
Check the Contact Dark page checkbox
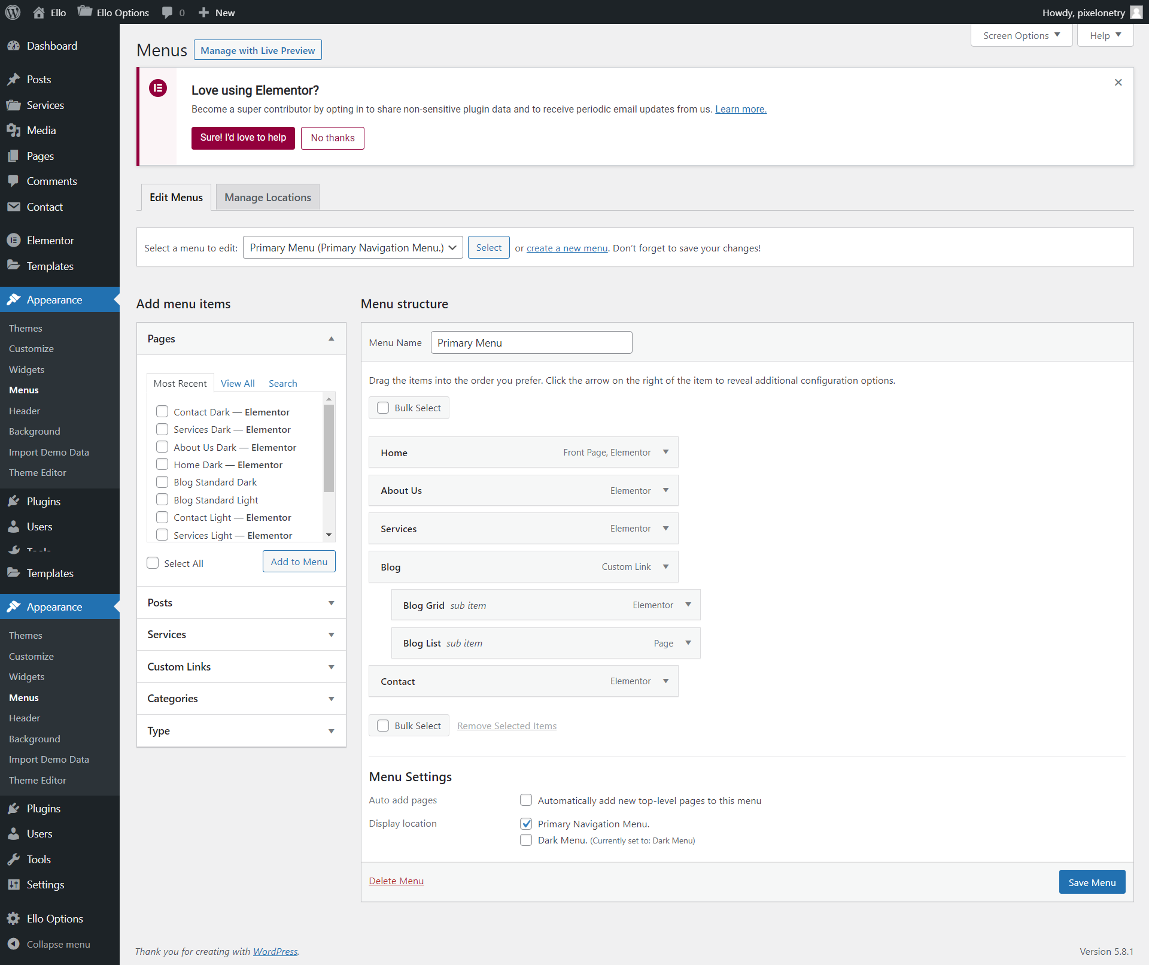point(162,412)
